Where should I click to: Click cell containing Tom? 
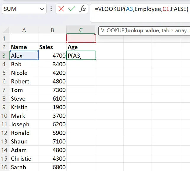tap(24, 90)
